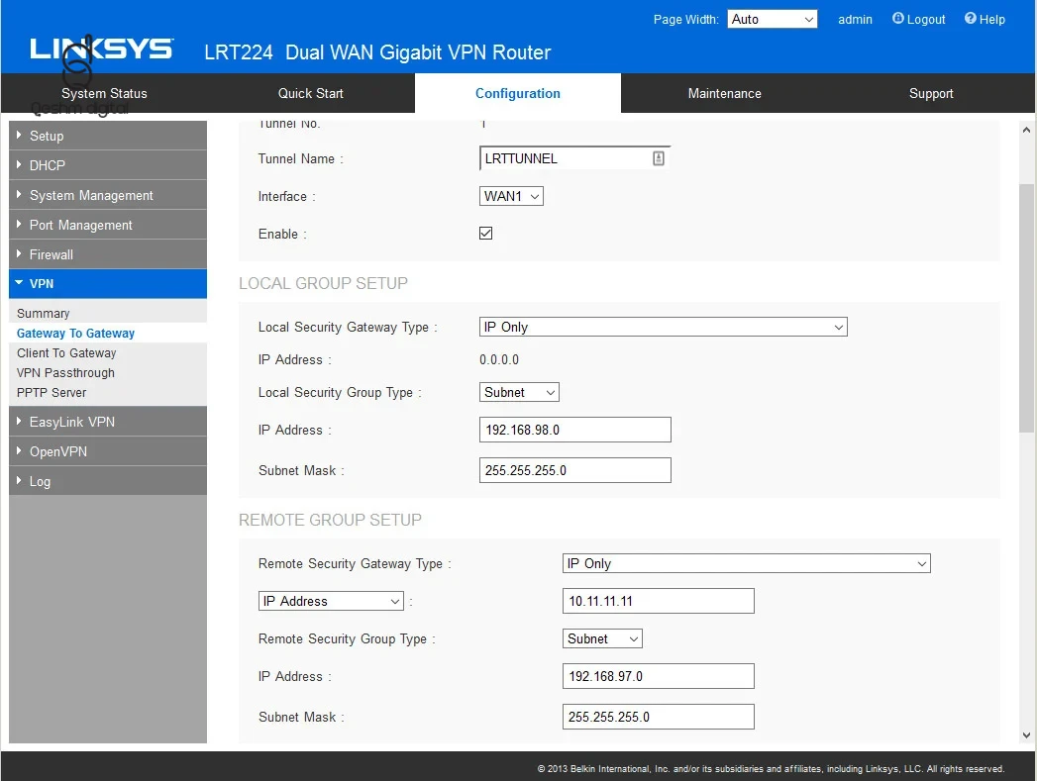The height and width of the screenshot is (781, 1037).
Task: Switch to Quick Start tab
Action: [x=311, y=93]
